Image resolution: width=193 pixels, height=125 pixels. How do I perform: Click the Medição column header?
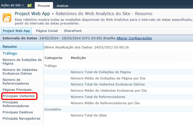(x=78, y=58)
